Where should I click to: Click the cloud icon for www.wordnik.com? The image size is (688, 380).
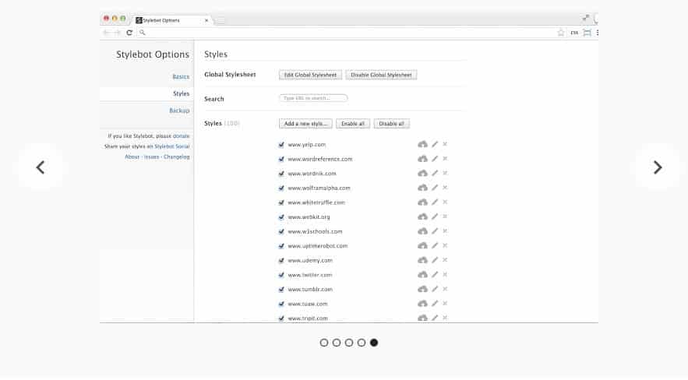pyautogui.click(x=422, y=173)
